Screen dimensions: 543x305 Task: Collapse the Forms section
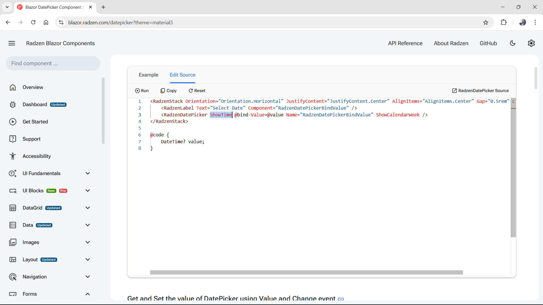coord(88,294)
